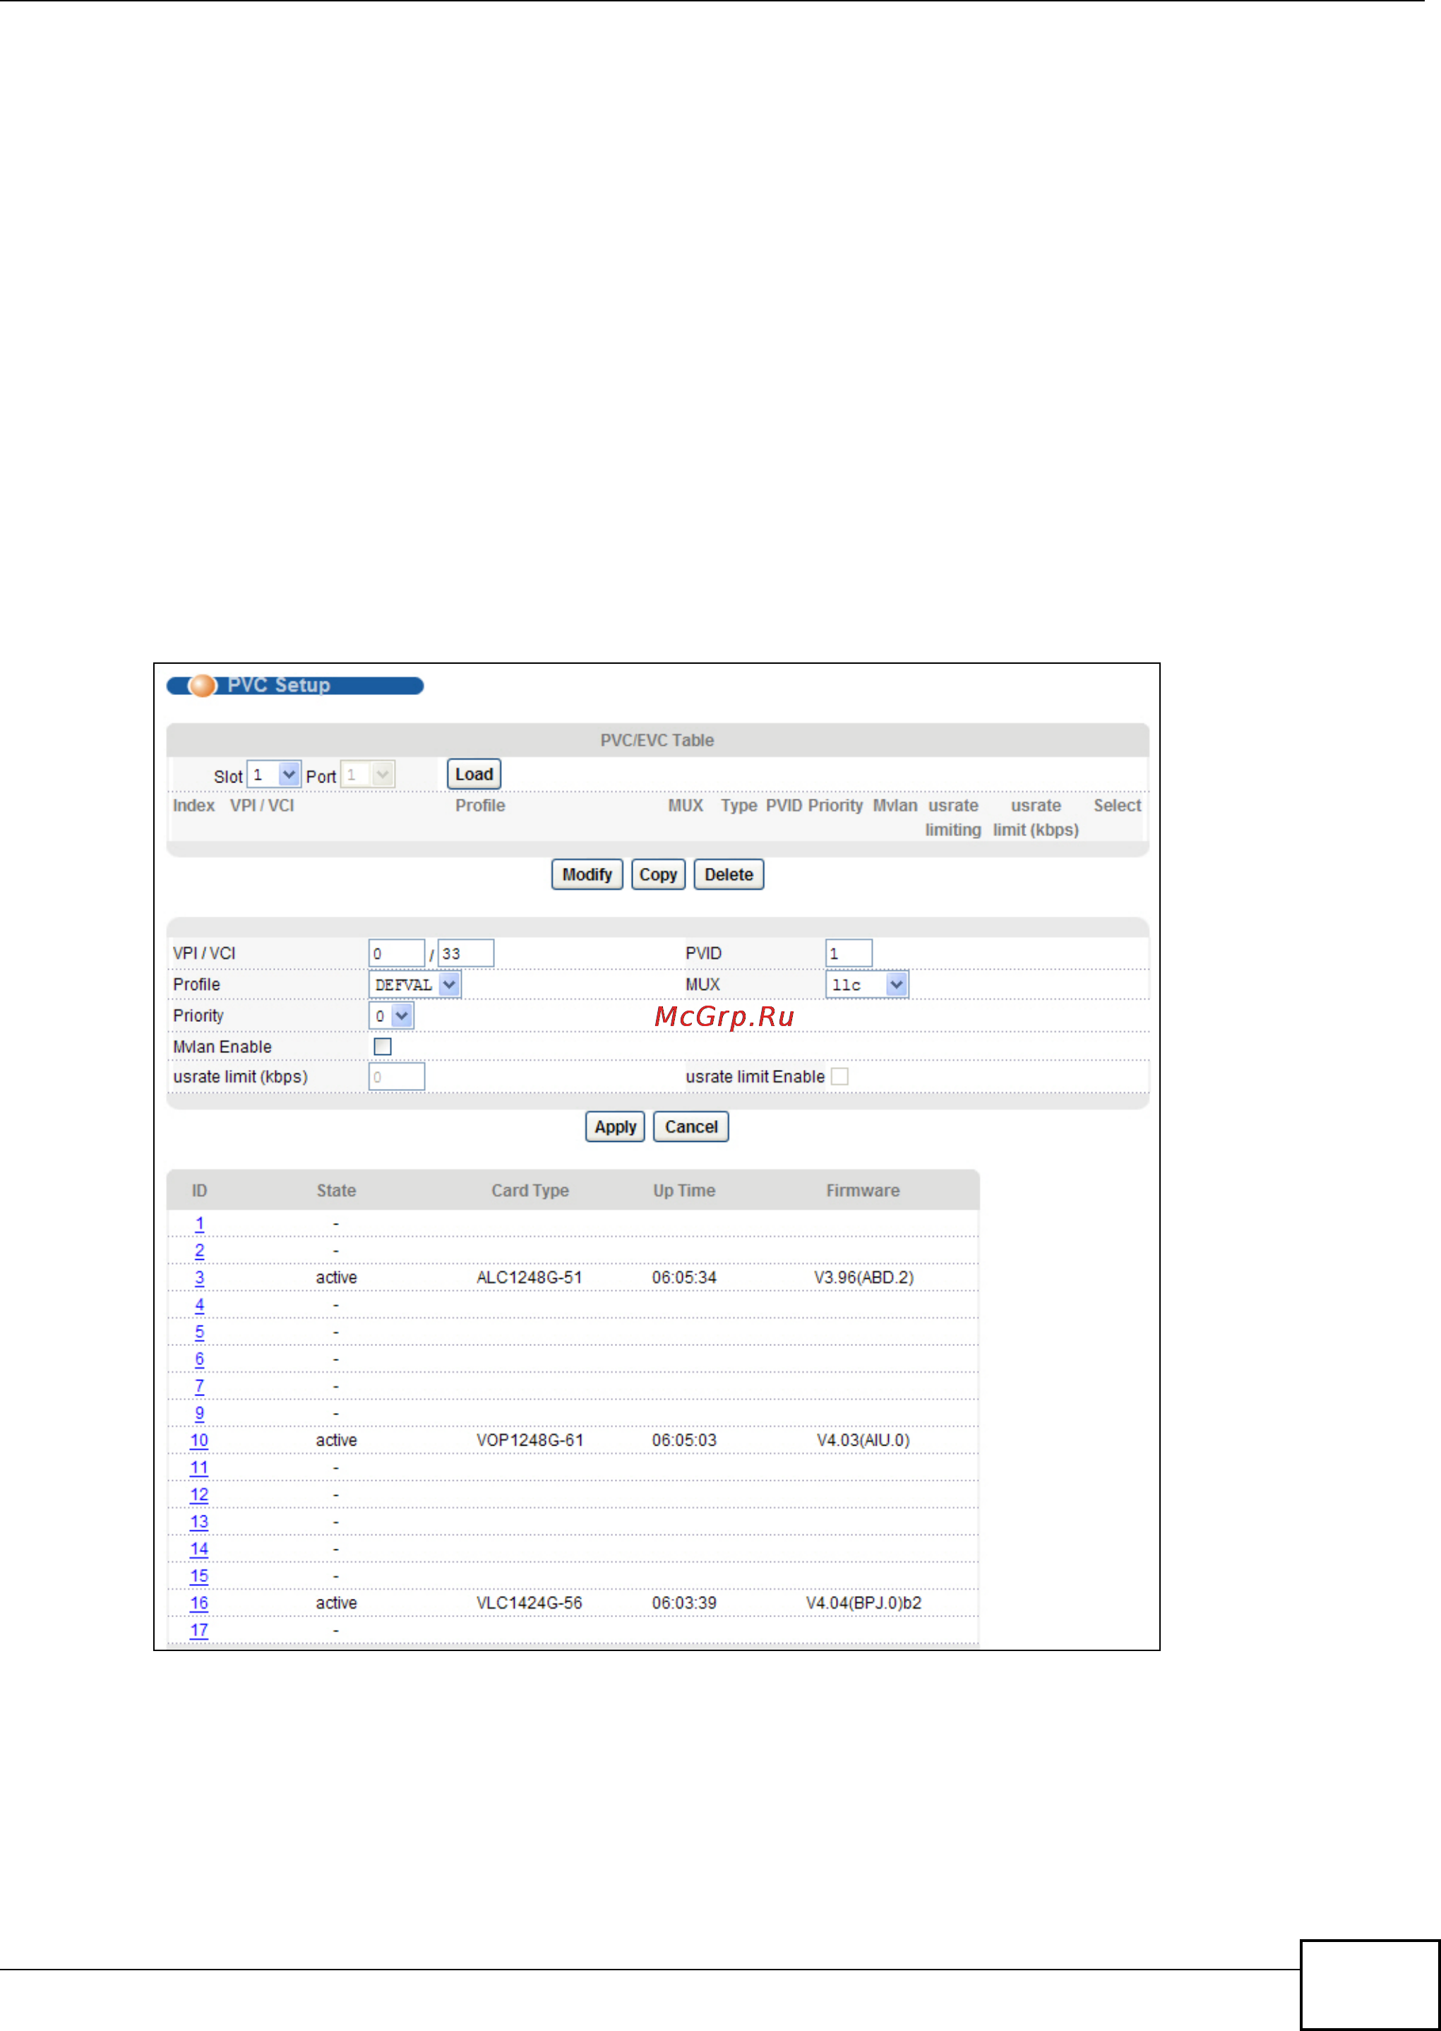Click the orange PVC Setup orb icon
Viewport: 1441px width, 2031px height.
tap(203, 685)
